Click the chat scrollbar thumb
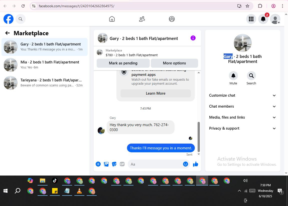This screenshot has height=206, width=288. pyautogui.click(x=199, y=137)
